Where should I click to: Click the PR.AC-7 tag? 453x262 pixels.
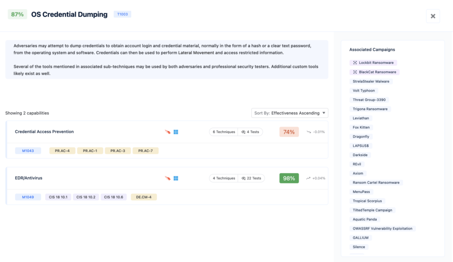coord(145,150)
